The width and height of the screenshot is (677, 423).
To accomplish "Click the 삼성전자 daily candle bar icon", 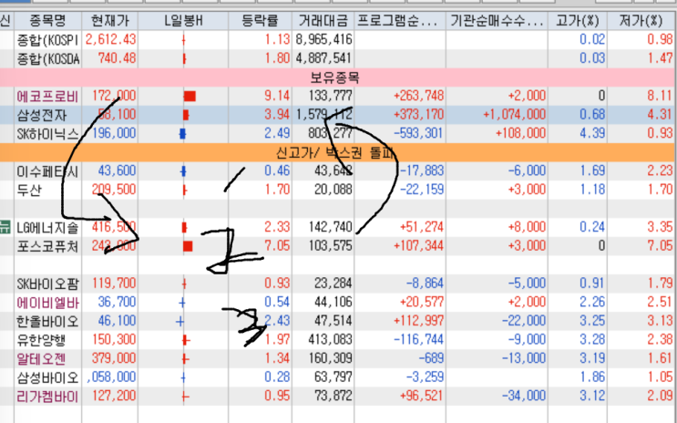I will 186,115.
